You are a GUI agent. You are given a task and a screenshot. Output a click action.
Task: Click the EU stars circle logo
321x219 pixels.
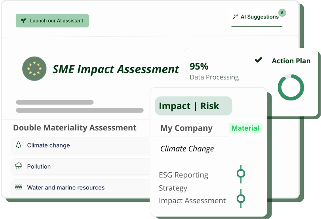[34, 69]
